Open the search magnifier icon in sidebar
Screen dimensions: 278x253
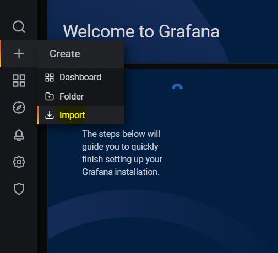coord(19,27)
